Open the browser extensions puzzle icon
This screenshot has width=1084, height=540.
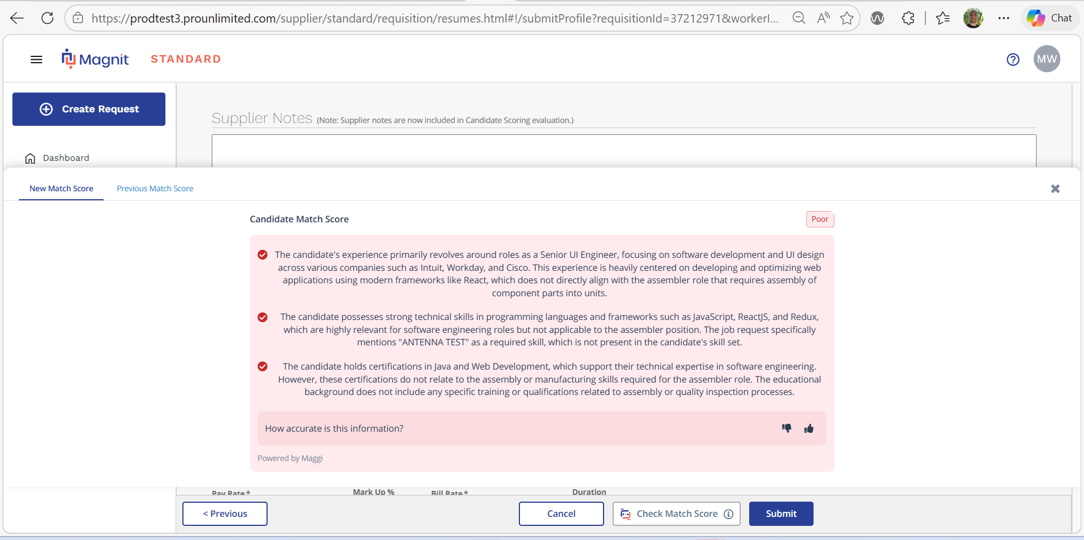pyautogui.click(x=908, y=18)
